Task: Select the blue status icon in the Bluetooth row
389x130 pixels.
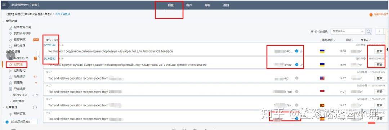Action: click(297, 51)
